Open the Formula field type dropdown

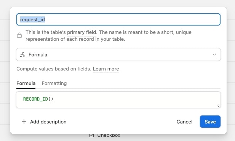click(118, 54)
